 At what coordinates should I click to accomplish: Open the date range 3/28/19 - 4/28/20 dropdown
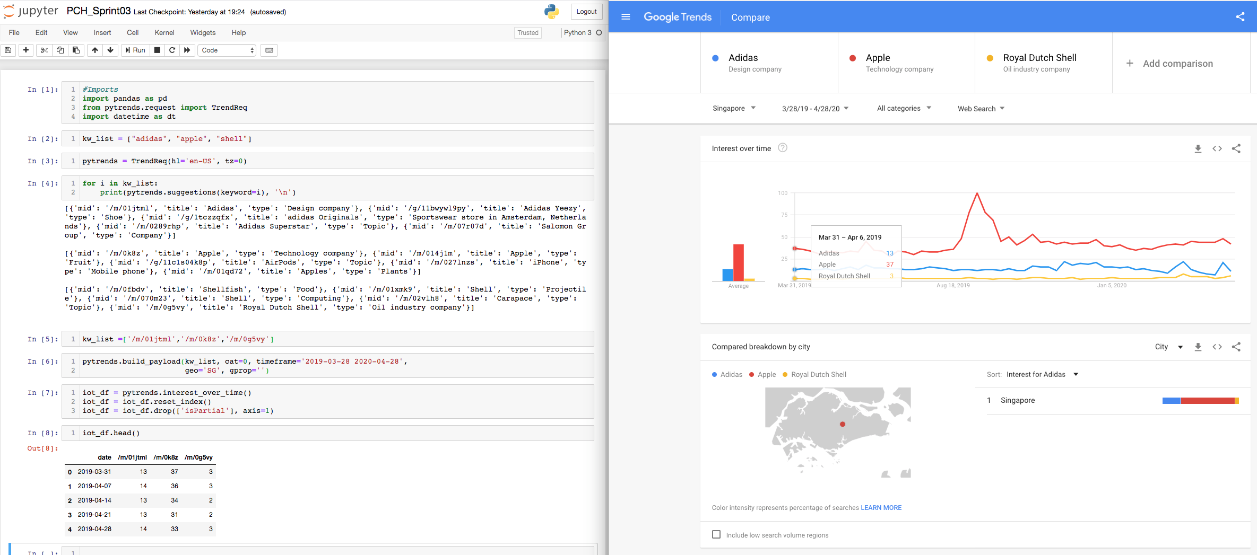(x=815, y=108)
